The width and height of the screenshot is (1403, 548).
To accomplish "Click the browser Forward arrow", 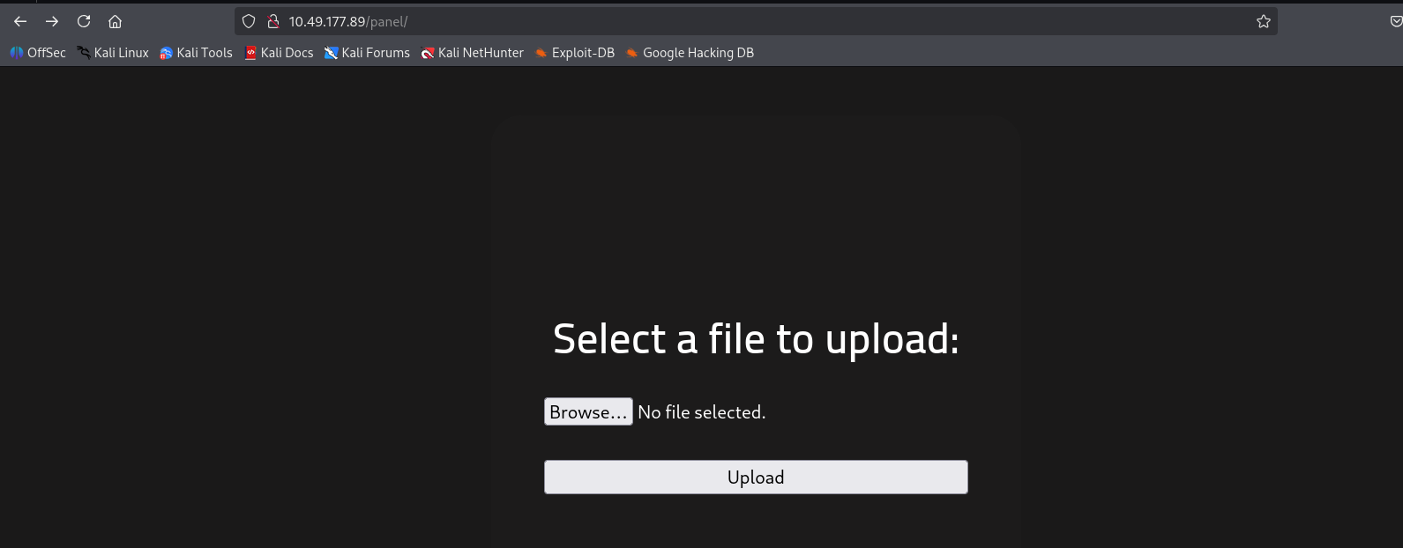I will click(x=52, y=21).
